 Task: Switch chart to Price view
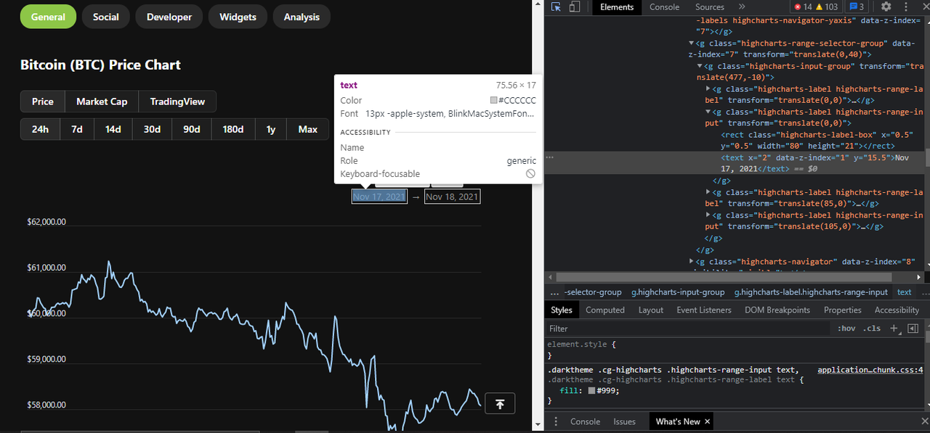[43, 102]
